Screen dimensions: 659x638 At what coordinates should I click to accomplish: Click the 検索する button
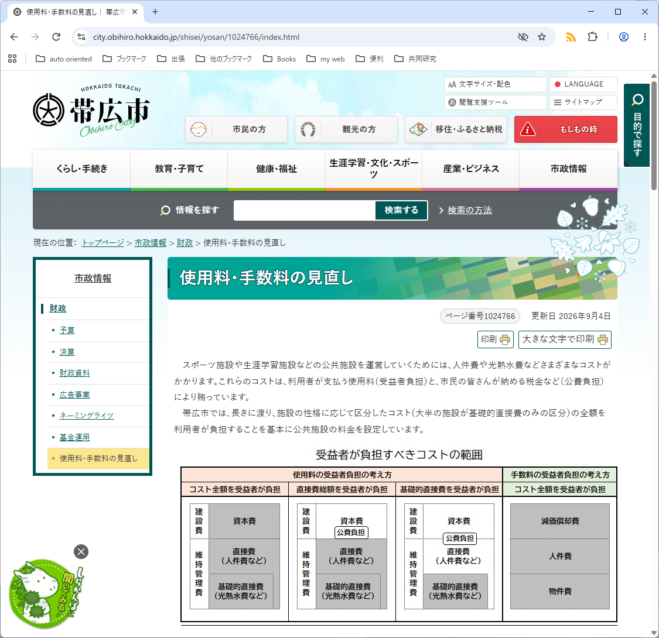pos(401,210)
